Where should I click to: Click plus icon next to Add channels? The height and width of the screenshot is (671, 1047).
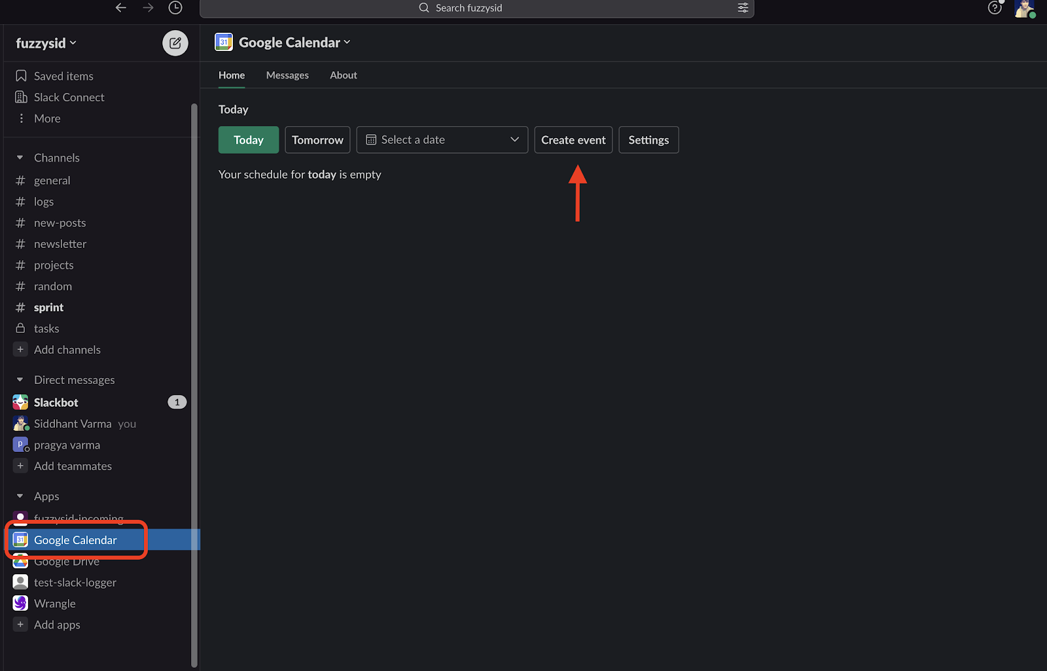point(20,349)
